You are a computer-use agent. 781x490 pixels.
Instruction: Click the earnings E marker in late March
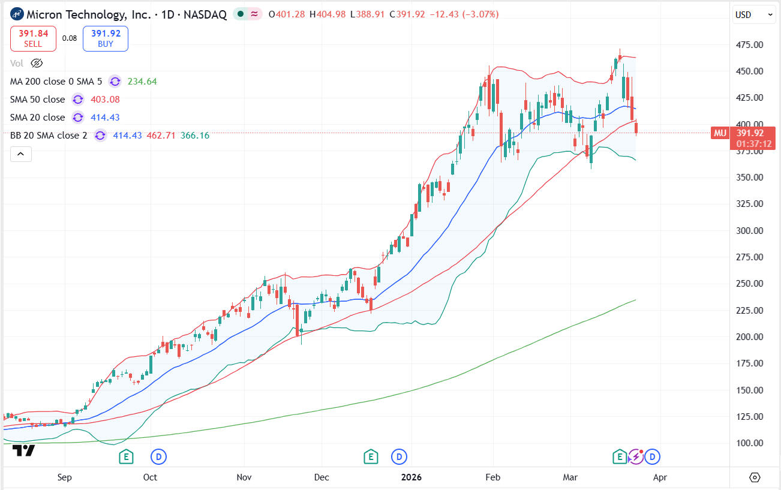619,457
